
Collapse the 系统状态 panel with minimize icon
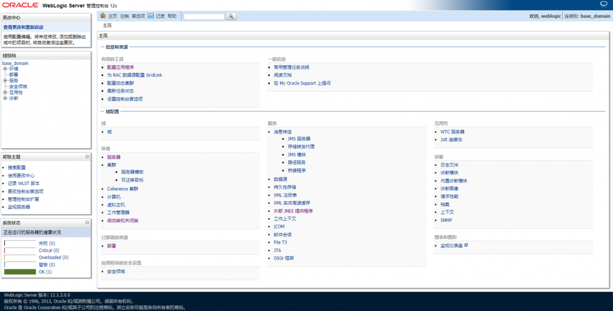point(87,222)
